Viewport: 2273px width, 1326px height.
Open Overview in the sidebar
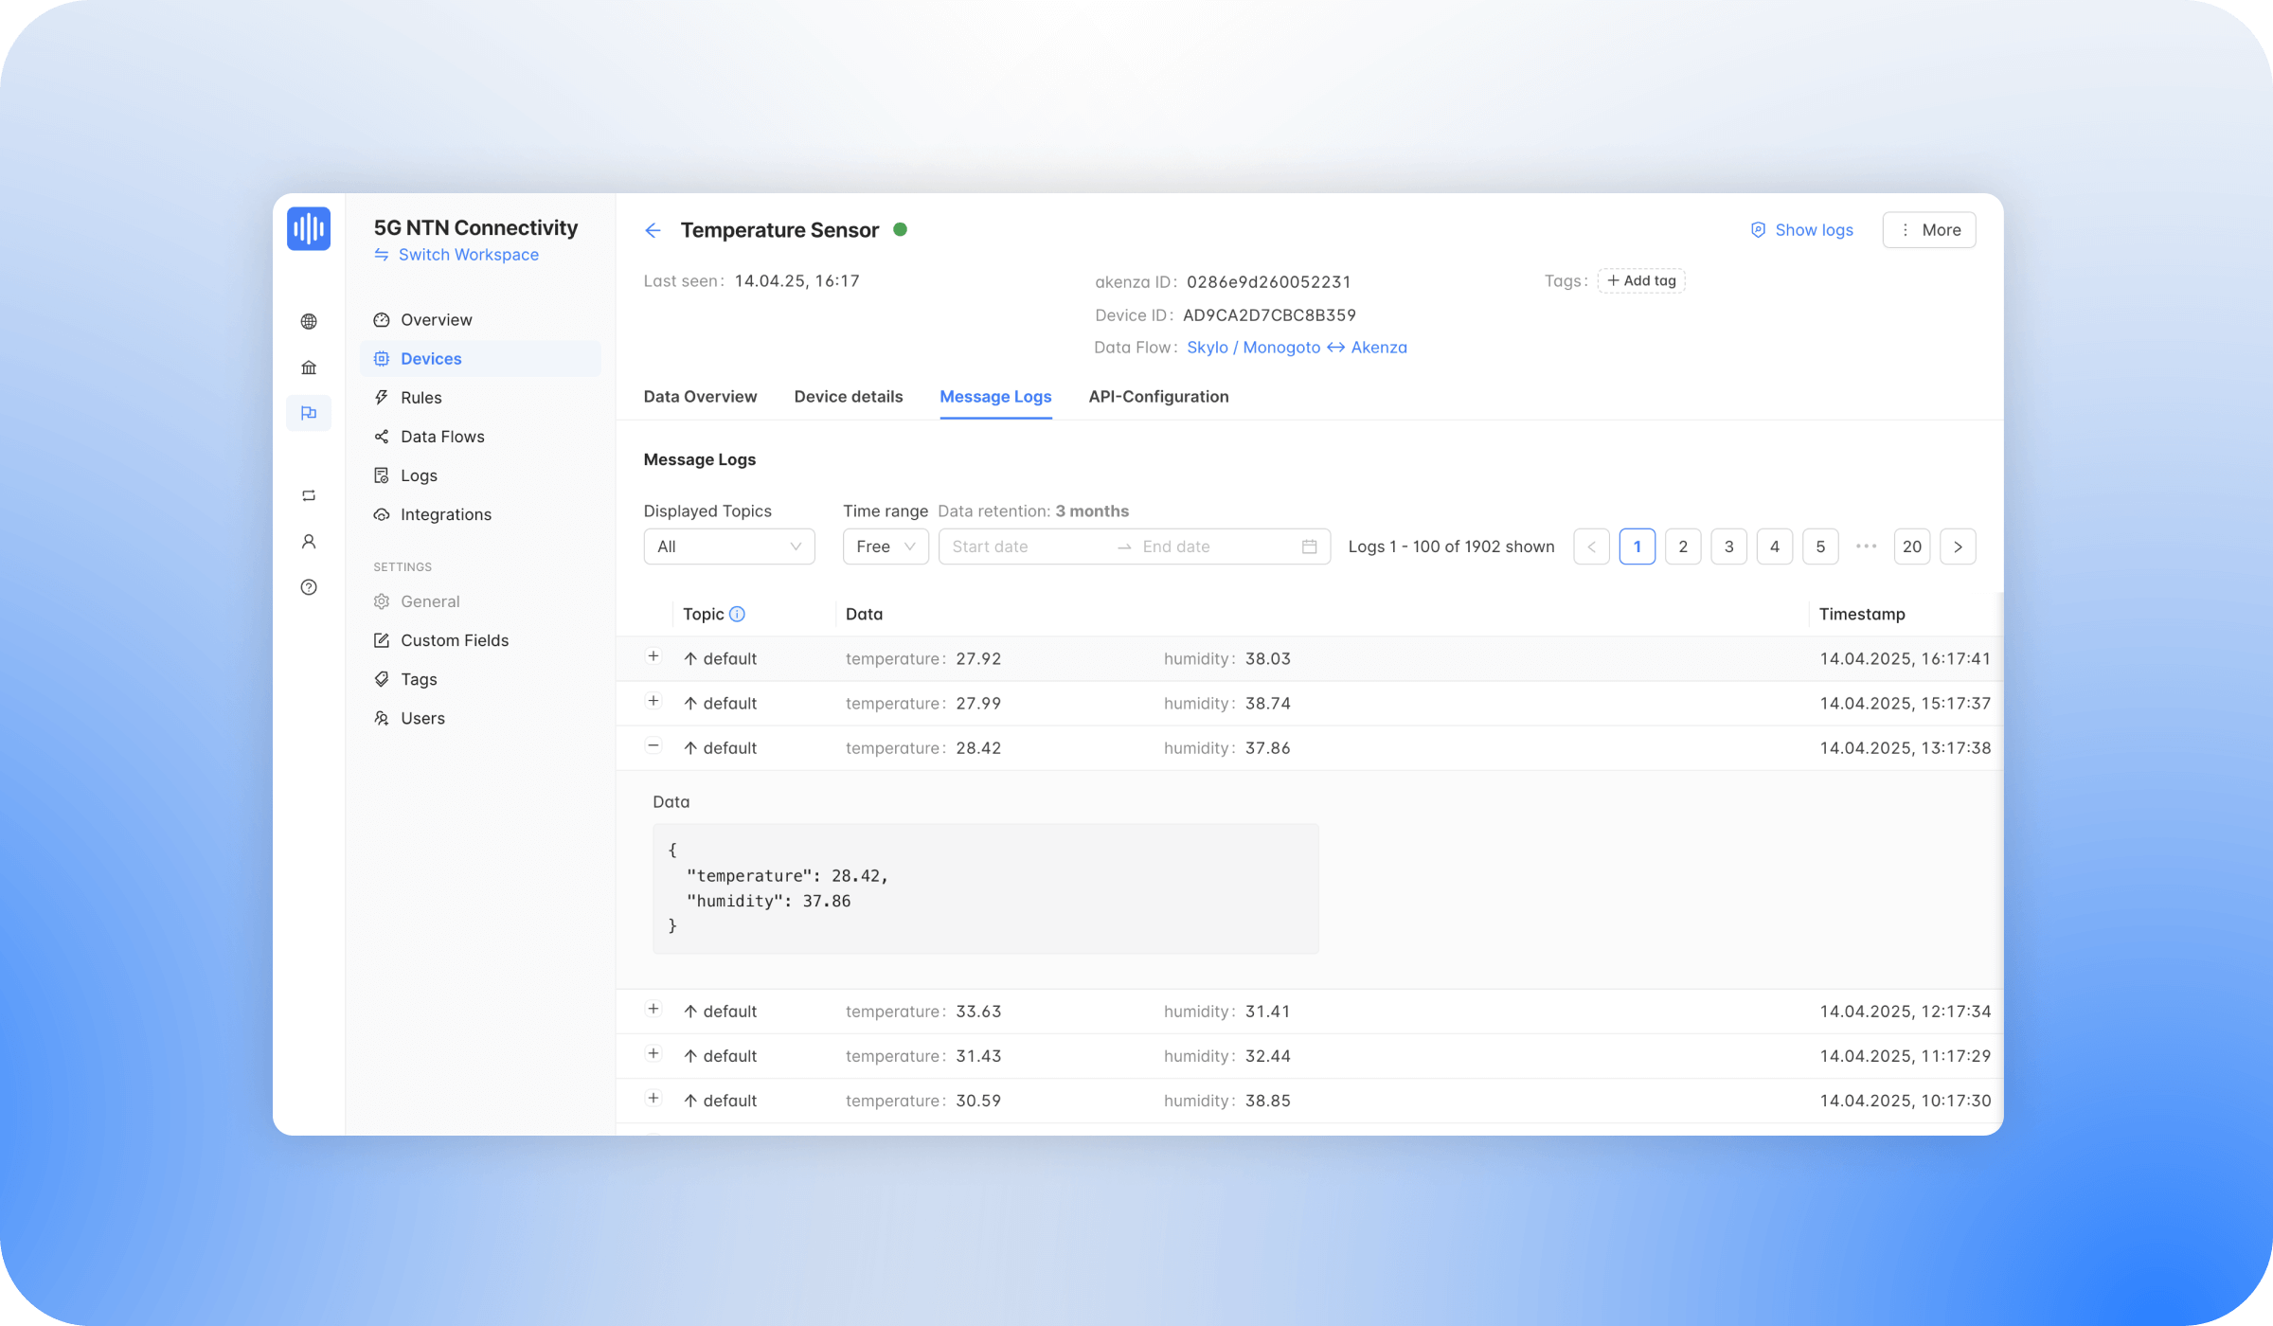[480, 320]
